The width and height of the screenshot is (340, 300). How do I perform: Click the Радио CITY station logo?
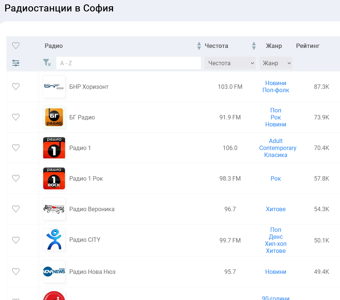point(54,240)
